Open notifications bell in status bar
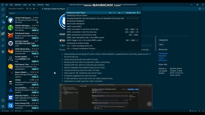Image resolution: width=205 pixels, height=115 pixels. click(x=203, y=111)
